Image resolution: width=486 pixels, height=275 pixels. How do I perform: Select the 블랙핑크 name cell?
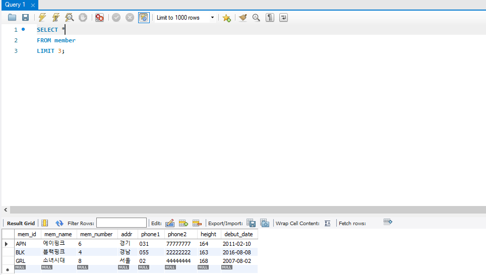coord(59,252)
